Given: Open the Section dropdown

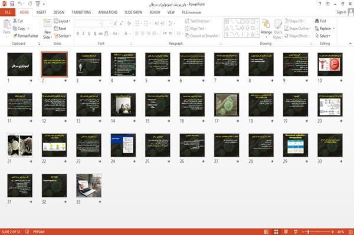Looking at the screenshot, I should 63,36.
